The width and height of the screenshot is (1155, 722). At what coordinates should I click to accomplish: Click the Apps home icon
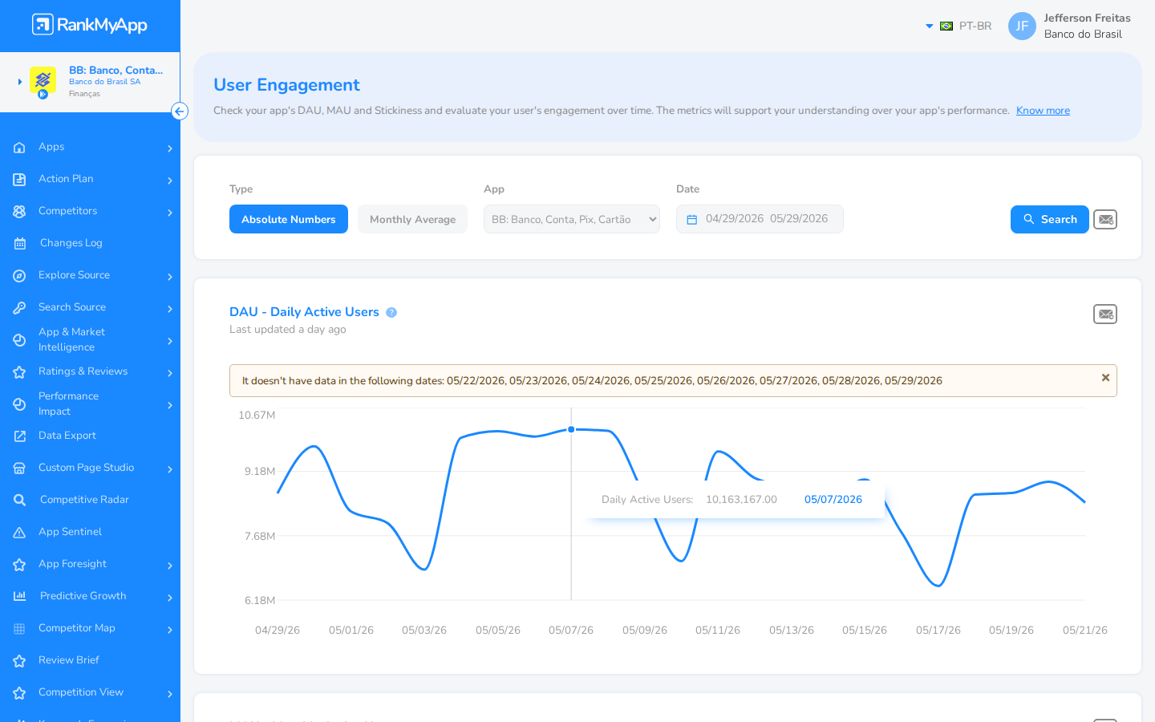click(x=19, y=148)
